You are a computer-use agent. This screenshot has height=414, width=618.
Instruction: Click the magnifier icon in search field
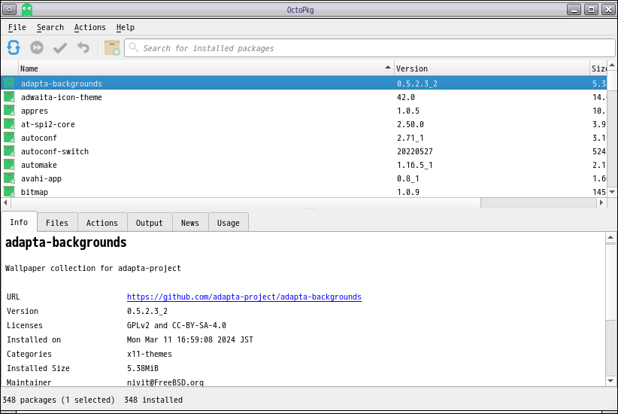pyautogui.click(x=134, y=47)
